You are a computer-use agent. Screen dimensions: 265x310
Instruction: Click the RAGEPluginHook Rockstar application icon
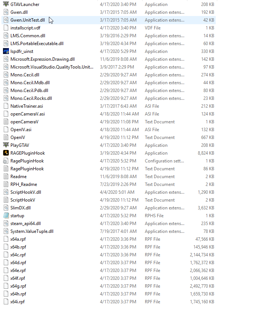click(x=6, y=153)
